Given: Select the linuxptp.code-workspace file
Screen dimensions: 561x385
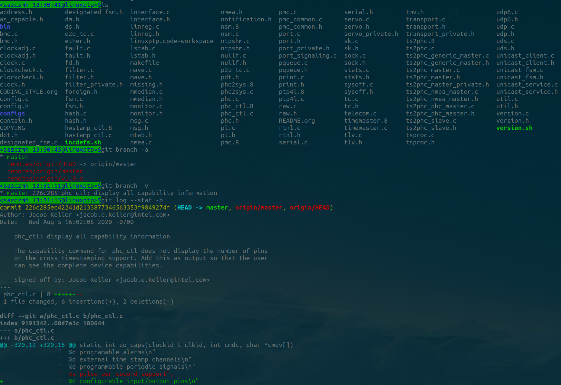Looking at the screenshot, I should pyautogui.click(x=172, y=41).
